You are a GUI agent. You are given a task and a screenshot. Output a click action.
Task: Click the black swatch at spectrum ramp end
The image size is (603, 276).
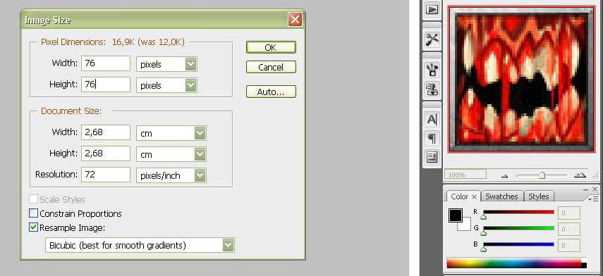(x=584, y=265)
